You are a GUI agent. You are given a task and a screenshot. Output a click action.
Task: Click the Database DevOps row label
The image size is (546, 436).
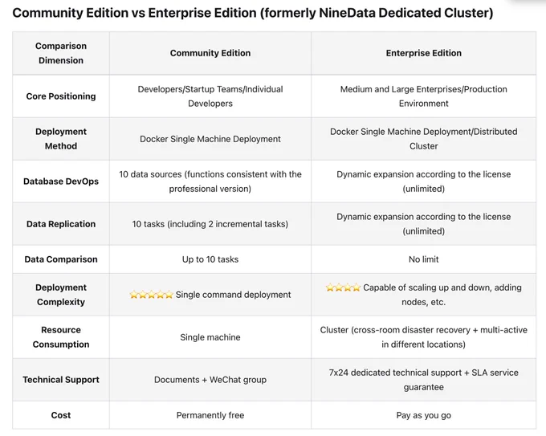pos(61,181)
